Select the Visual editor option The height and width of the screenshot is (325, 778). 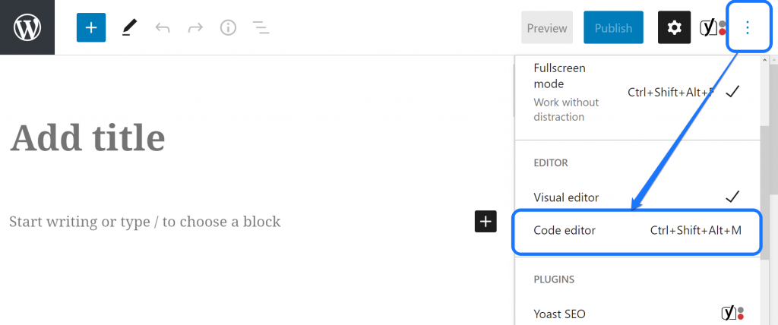(637, 197)
